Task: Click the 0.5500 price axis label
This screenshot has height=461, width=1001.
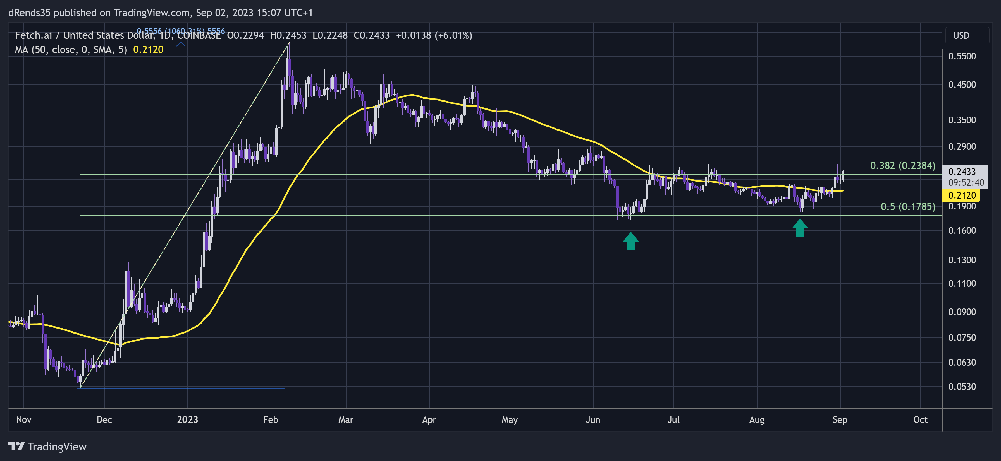Action: point(962,56)
